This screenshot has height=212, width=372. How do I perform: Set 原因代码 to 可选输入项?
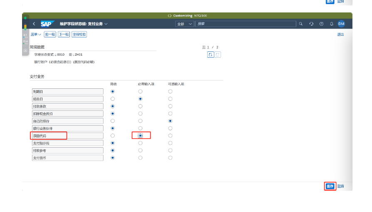pos(170,136)
